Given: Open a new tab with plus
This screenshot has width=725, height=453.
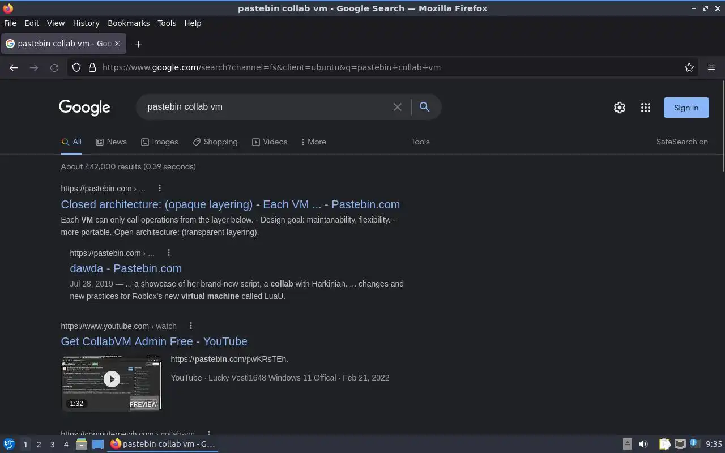Looking at the screenshot, I should pyautogui.click(x=138, y=44).
